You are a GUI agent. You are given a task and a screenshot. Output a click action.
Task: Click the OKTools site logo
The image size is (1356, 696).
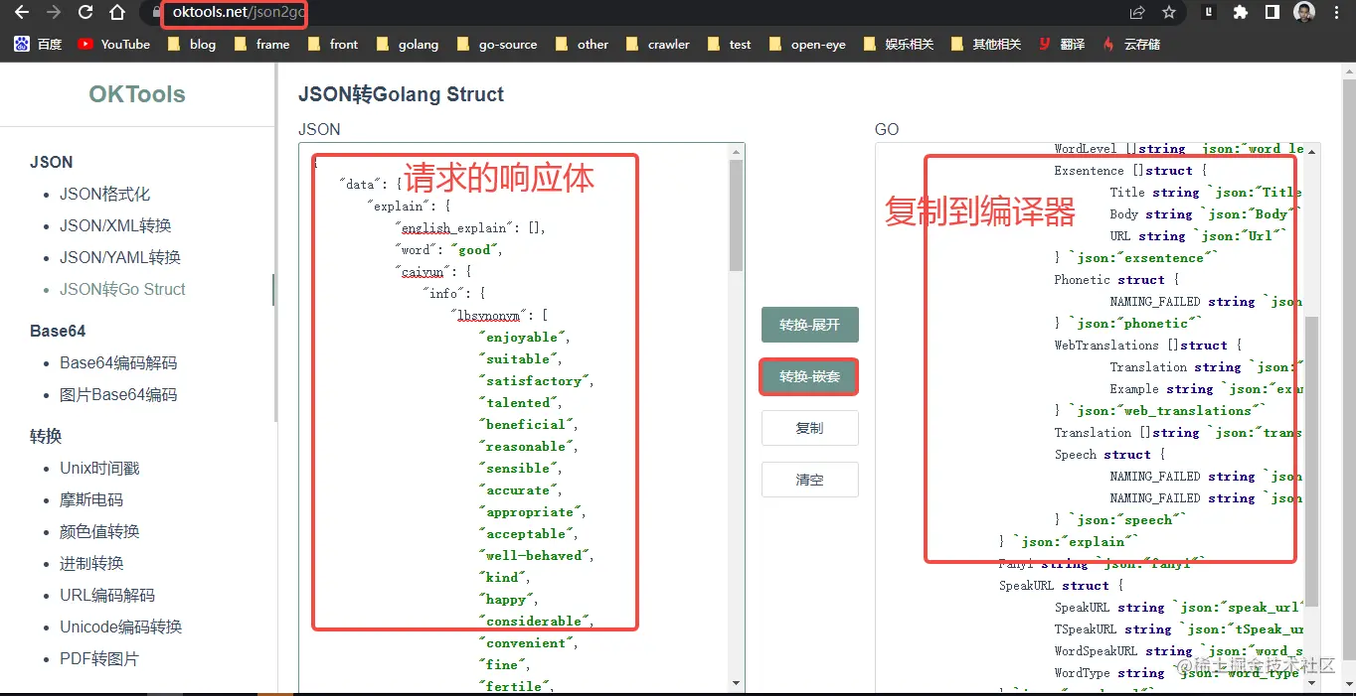[137, 94]
